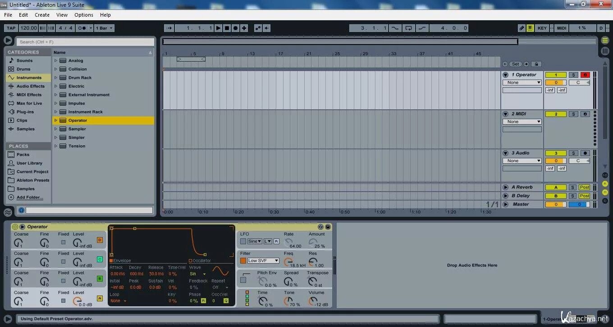Arm the 3 Audio track
The width and height of the screenshot is (613, 327).
tap(585, 153)
